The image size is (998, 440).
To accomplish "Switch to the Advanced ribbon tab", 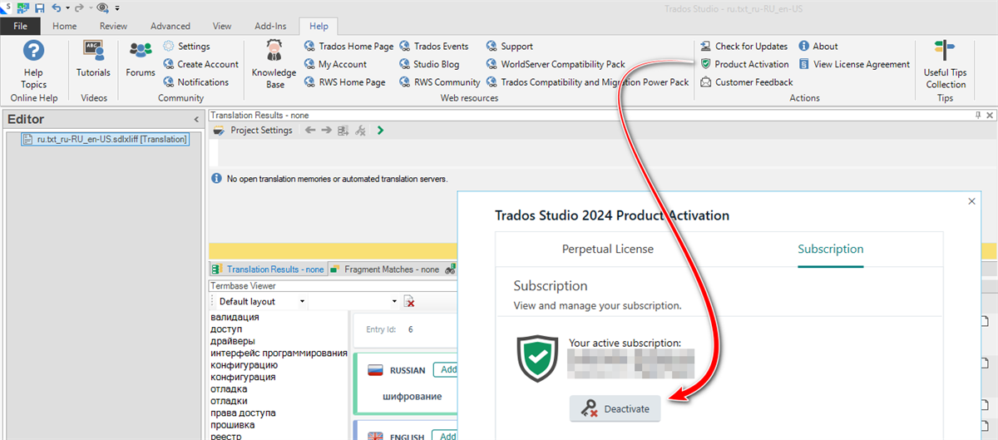I will [170, 26].
